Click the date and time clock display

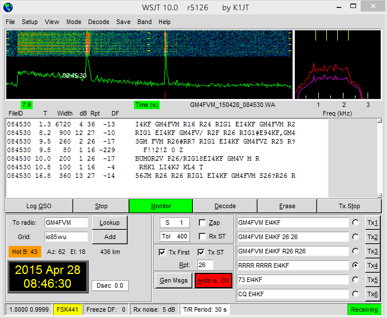[x=48, y=277]
